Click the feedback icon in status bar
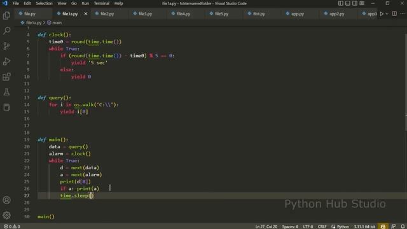Viewport: 407px width, 229px height. [x=393, y=226]
